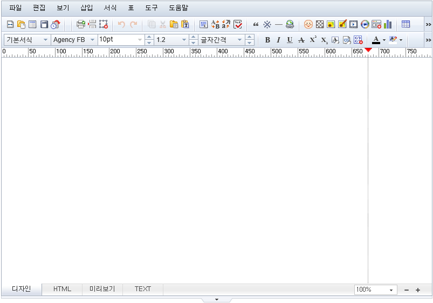Expand top toolbar overflow chevron
The width and height of the screenshot is (433, 303).
428,25
